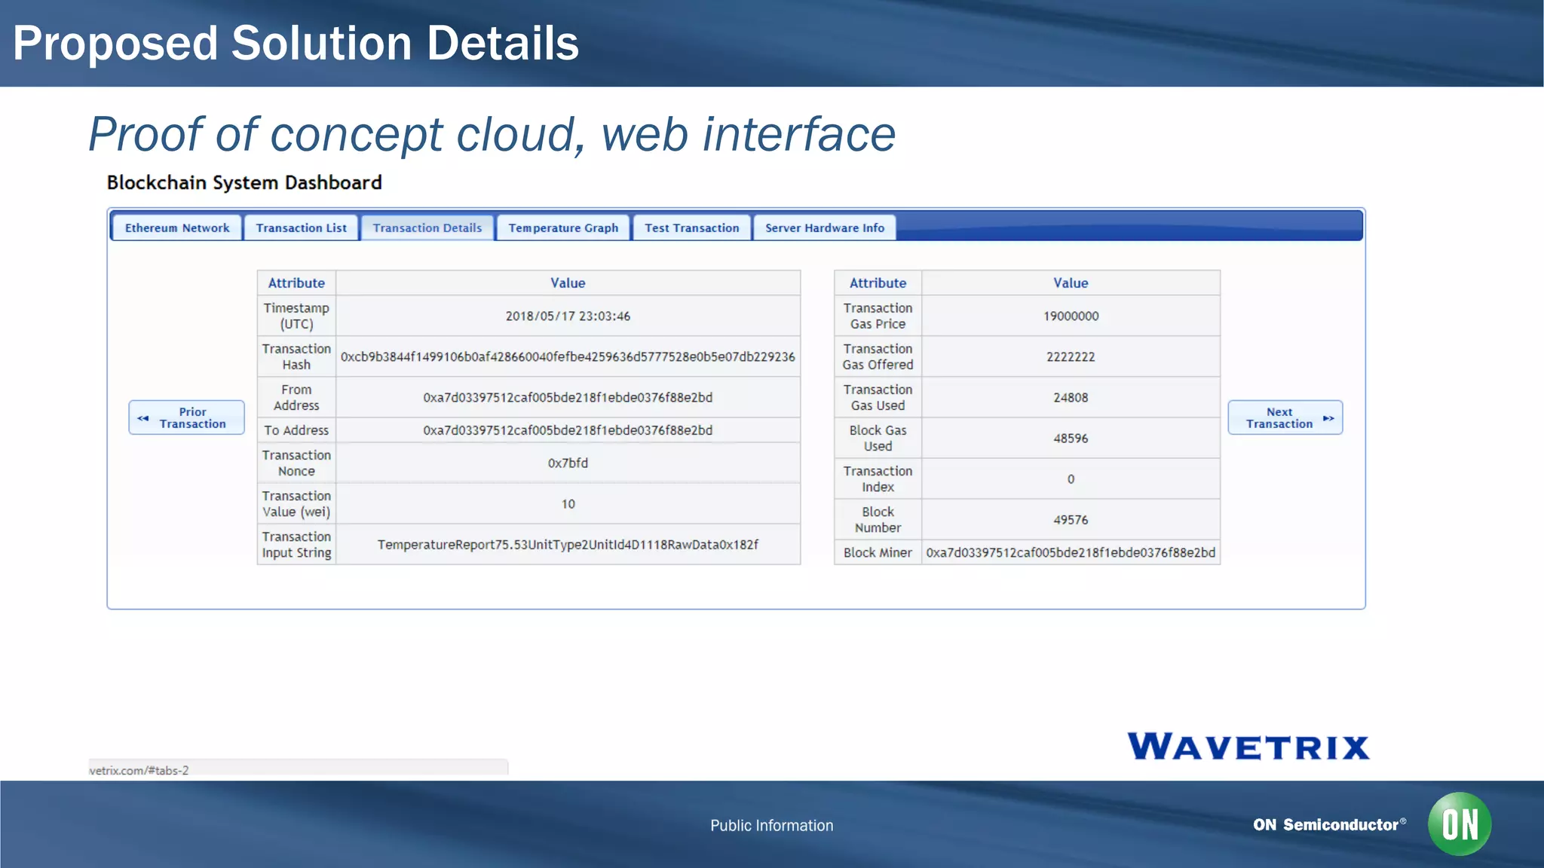
Task: Click the Block Miner address value
Action: tap(1071, 552)
